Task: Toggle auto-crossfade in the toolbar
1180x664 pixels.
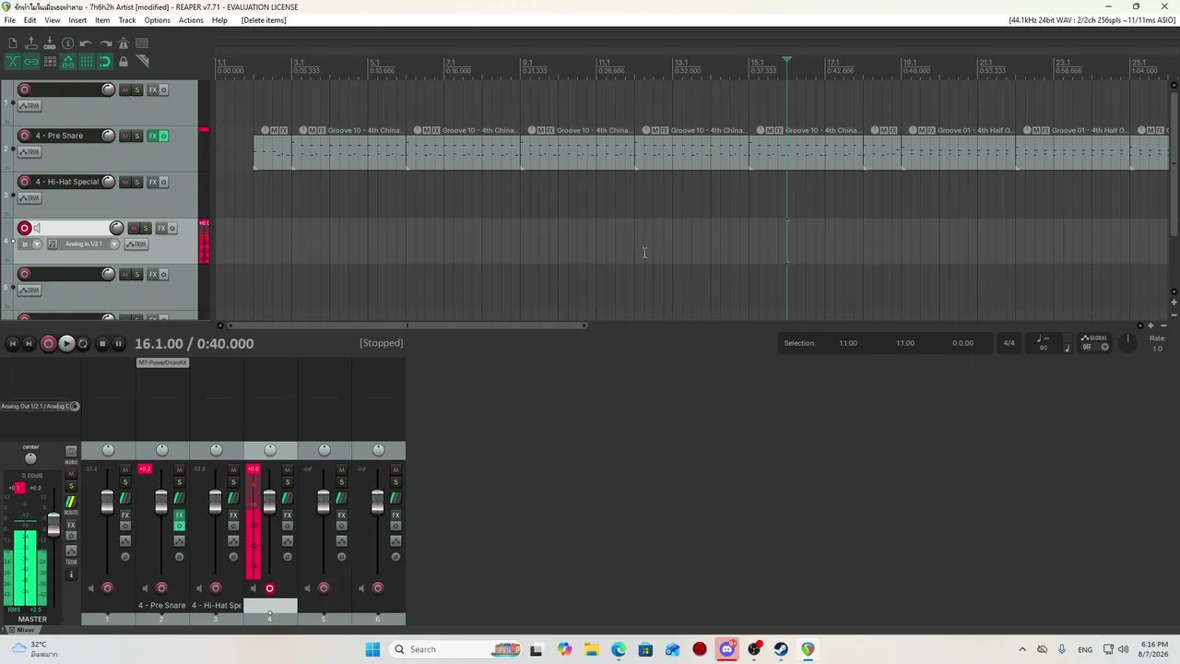Action: pos(13,62)
